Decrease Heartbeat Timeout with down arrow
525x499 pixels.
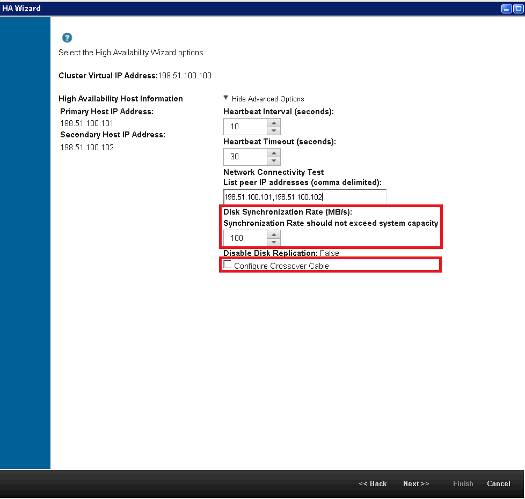click(x=274, y=160)
